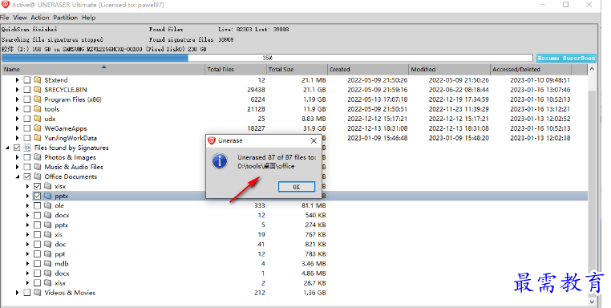Image resolution: width=611 pixels, height=308 pixels.
Task: Sort by the Modified column header
Action: click(x=449, y=70)
